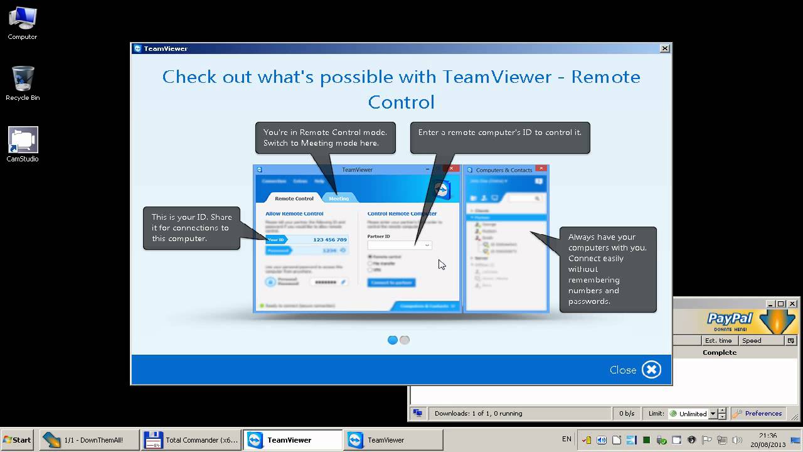803x452 pixels.
Task: Click the DownThemAll orange arrow logo
Action: point(779,321)
